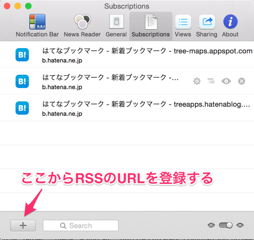Minimize the window with the yellow button
The height and width of the screenshot is (240, 254).
tap(18, 6)
